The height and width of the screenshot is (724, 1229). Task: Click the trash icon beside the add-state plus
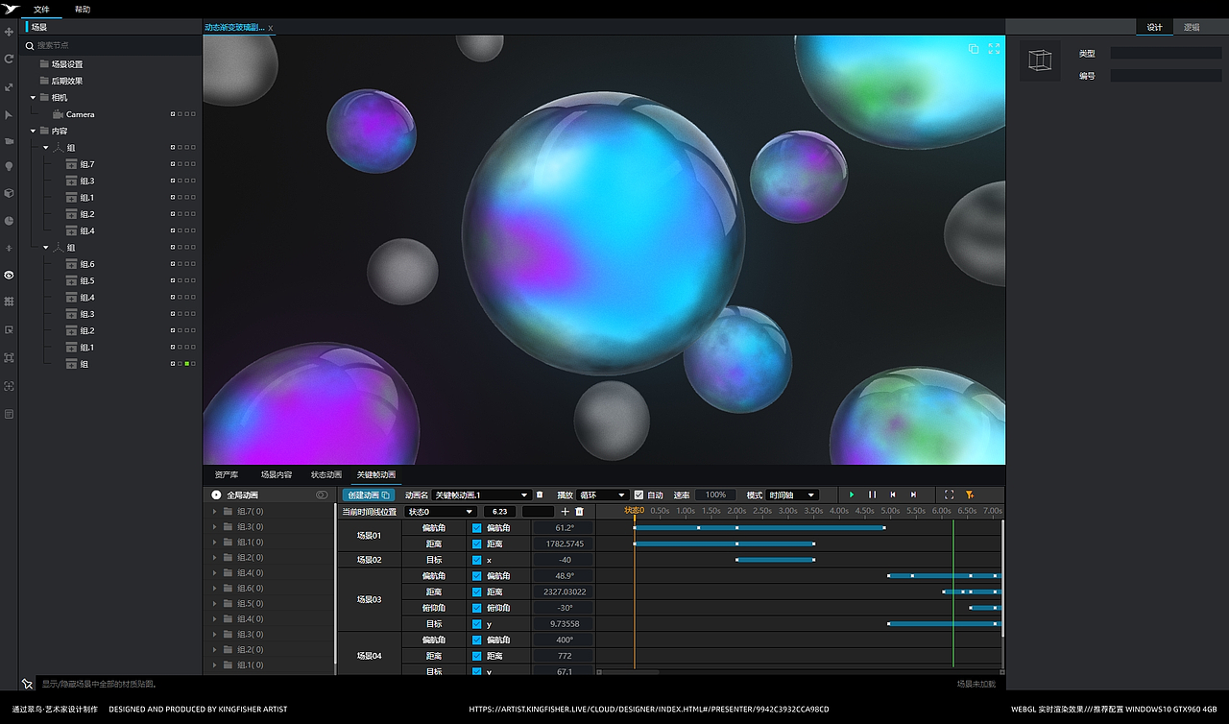tap(579, 512)
